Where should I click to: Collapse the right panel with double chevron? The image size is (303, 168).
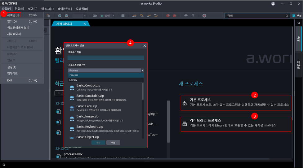[299, 23]
